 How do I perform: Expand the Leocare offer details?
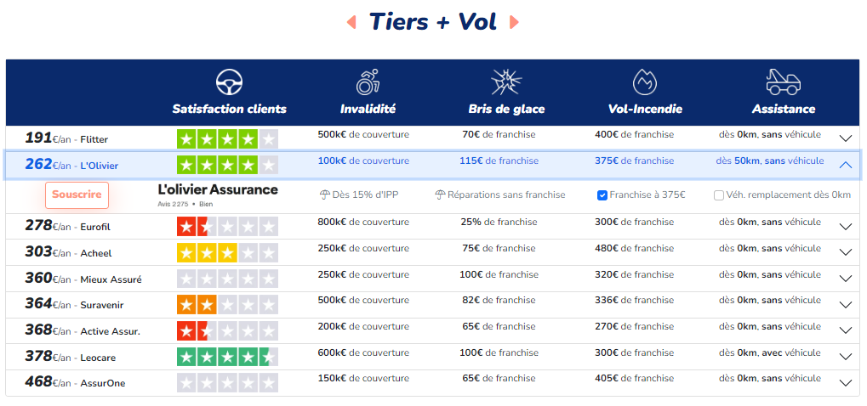845,357
